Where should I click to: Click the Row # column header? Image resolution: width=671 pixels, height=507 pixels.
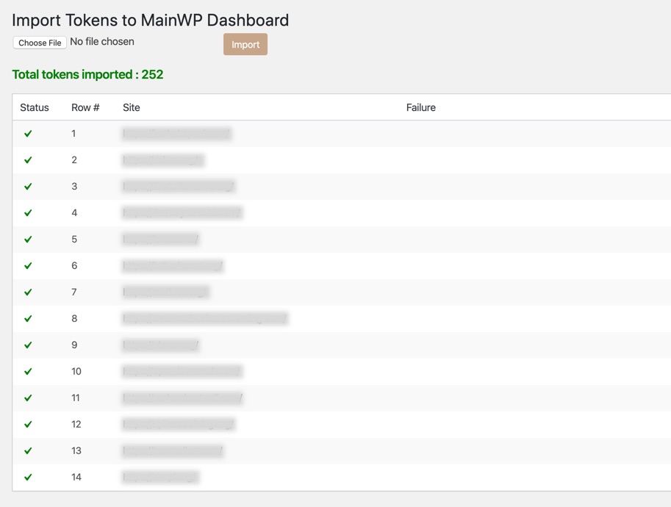[85, 107]
